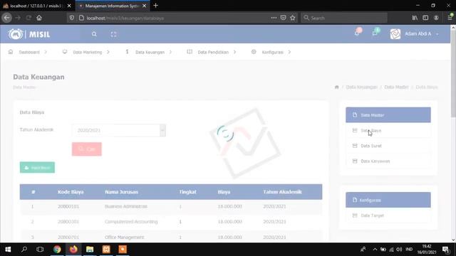Click the Firefox reload button
Screen dimensions: 456x256
(x=28, y=18)
